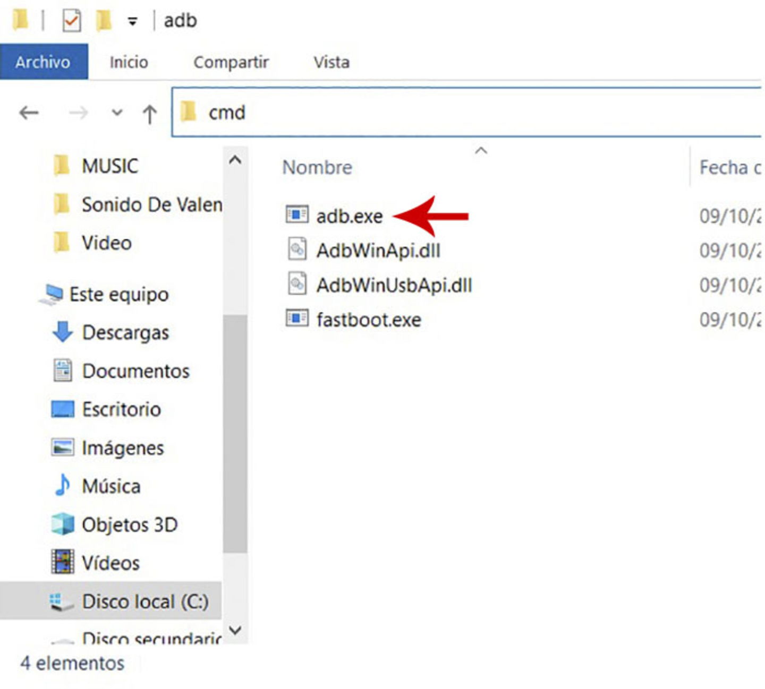Click the Video folder icon
This screenshot has width=765, height=689.
pos(62,242)
